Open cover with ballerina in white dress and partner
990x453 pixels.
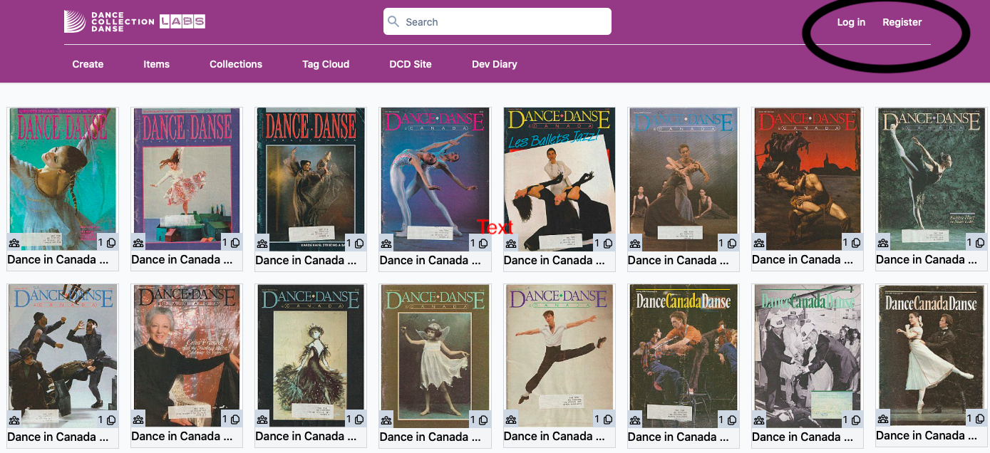click(931, 355)
